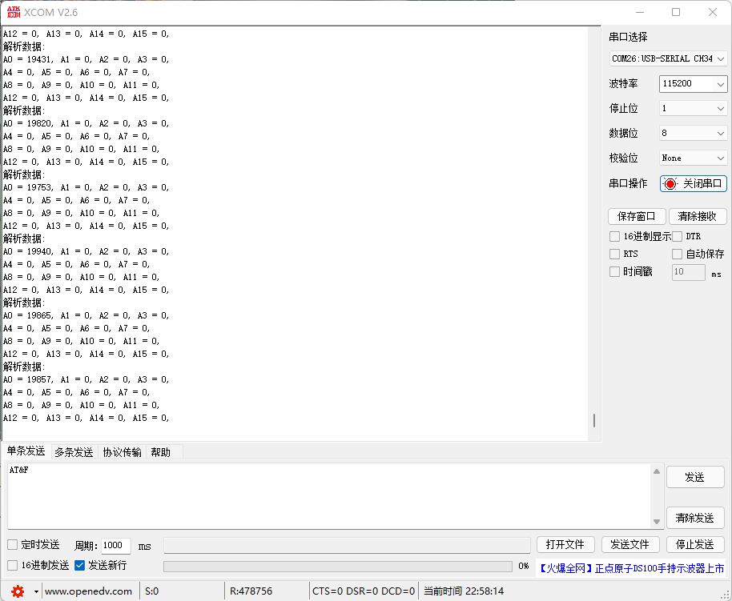Viewport: 732px width, 601px height.
Task: Click the 0% progress label
Action: (524, 566)
